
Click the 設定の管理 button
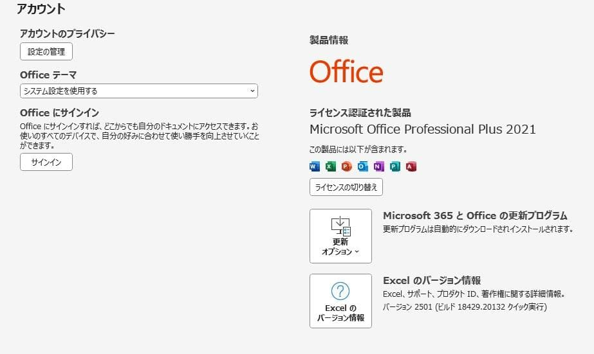click(x=46, y=51)
